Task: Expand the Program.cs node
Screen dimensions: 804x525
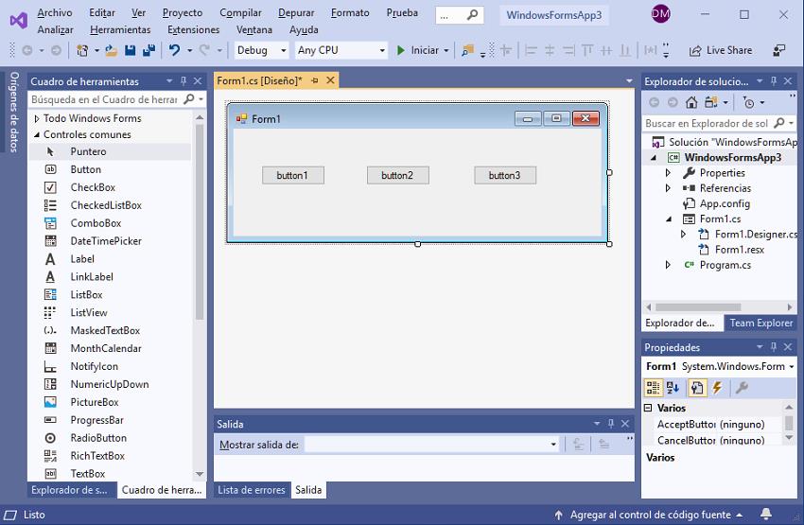Action: point(668,265)
